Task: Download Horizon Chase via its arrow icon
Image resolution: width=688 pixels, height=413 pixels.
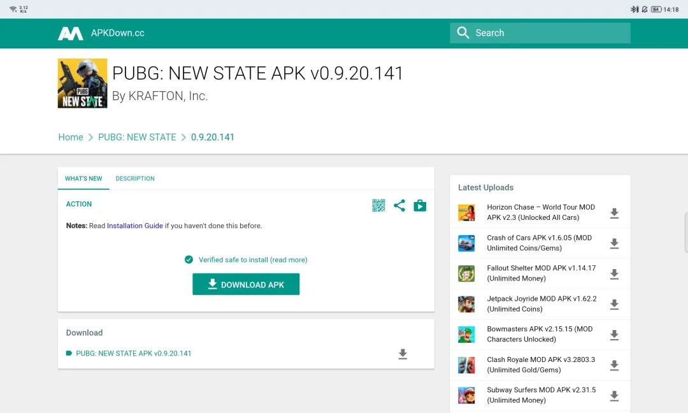Action: (x=614, y=213)
